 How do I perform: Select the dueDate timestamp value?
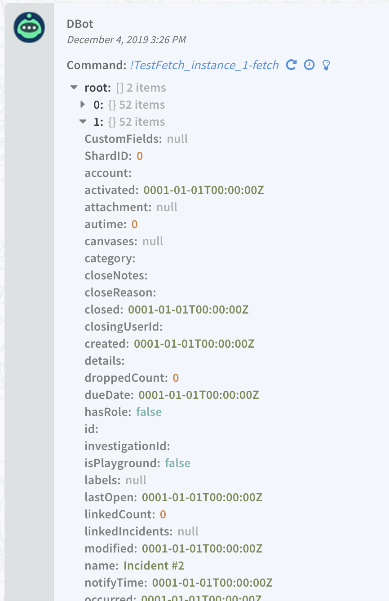pos(199,395)
